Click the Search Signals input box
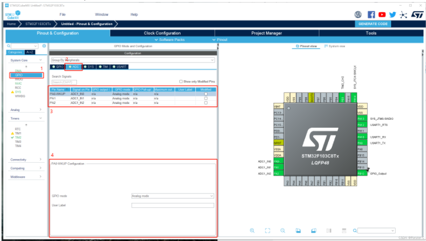426x241 pixels. [65, 82]
